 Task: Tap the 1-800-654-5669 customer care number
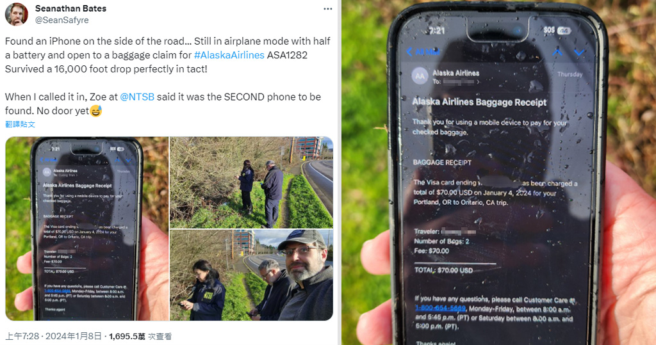coord(440,309)
